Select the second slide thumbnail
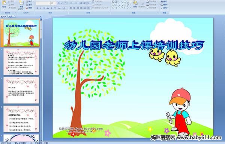225x144 pixels. pos(21,62)
